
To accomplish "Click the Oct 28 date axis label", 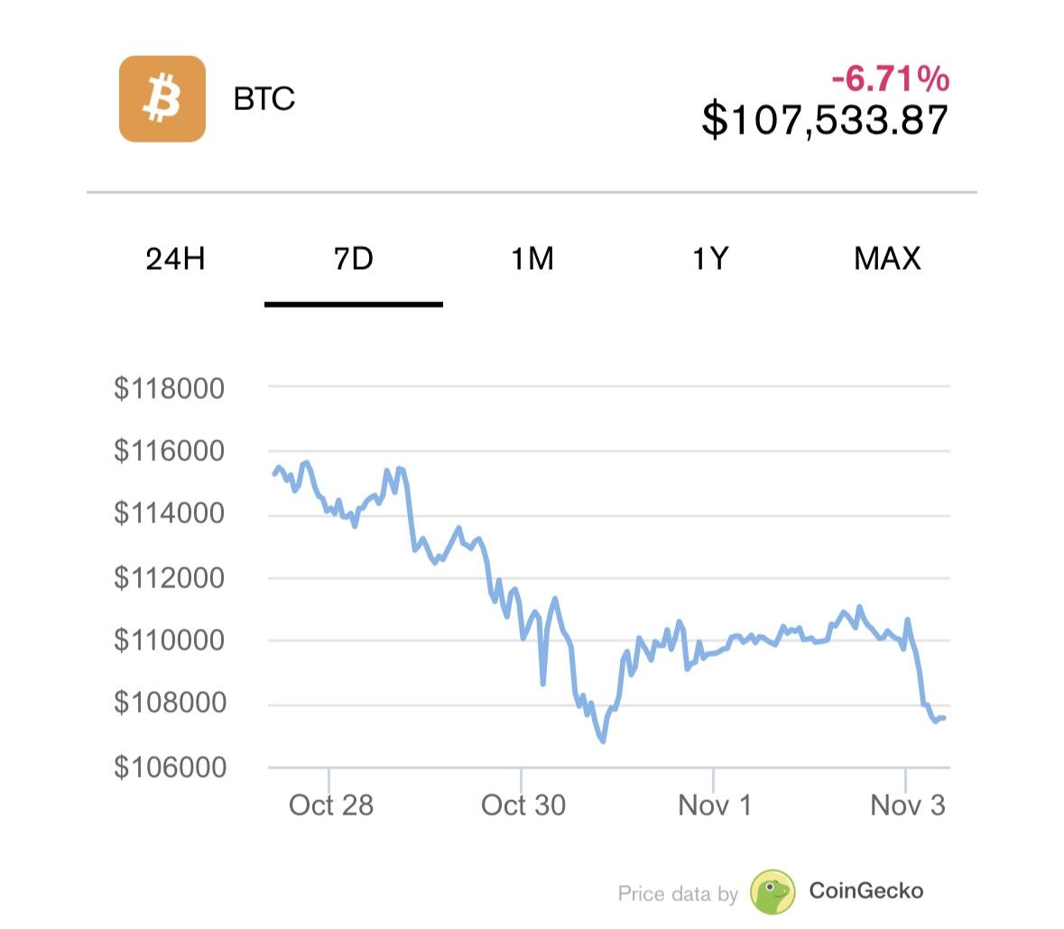I will pyautogui.click(x=330, y=805).
